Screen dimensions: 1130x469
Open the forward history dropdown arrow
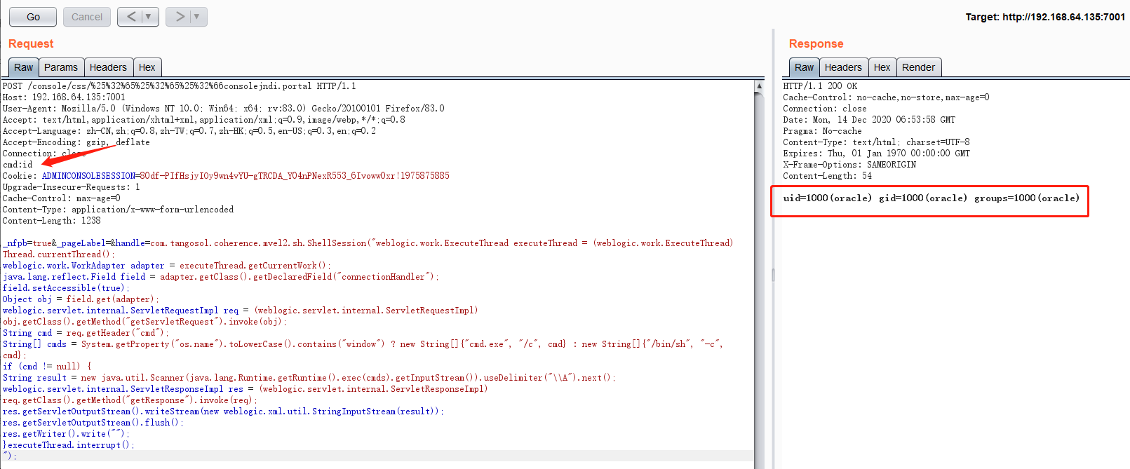click(x=197, y=16)
